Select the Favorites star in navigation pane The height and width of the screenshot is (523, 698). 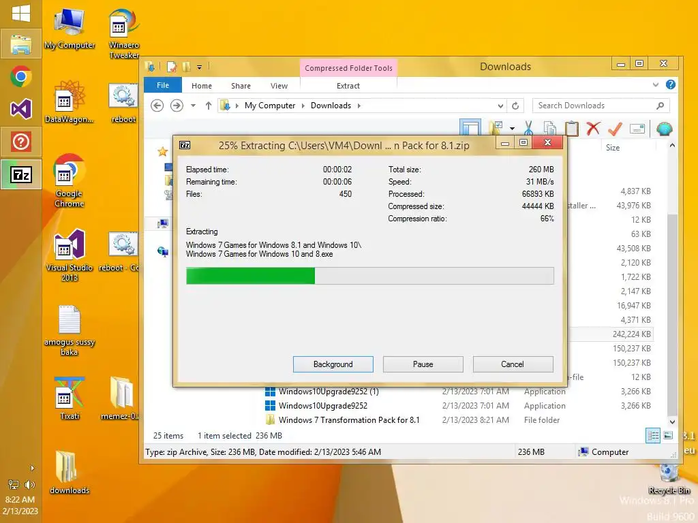tap(162, 152)
